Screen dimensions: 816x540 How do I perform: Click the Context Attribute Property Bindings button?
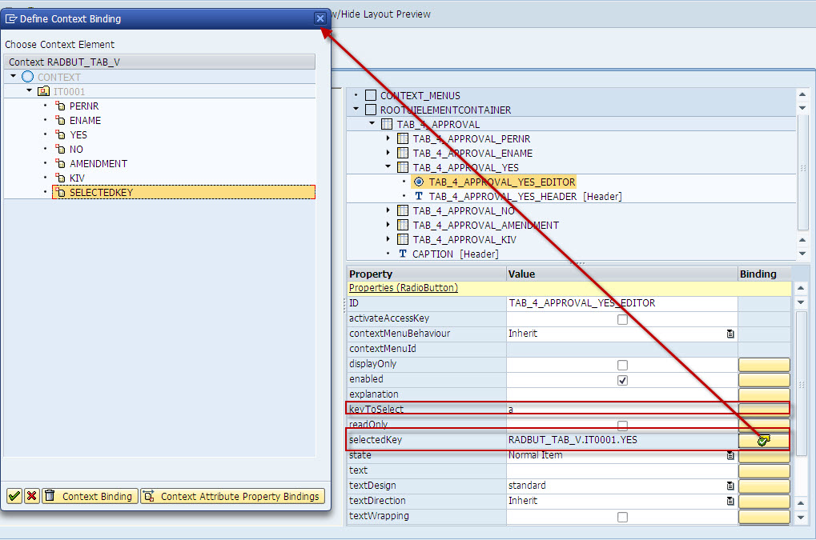coord(231,496)
